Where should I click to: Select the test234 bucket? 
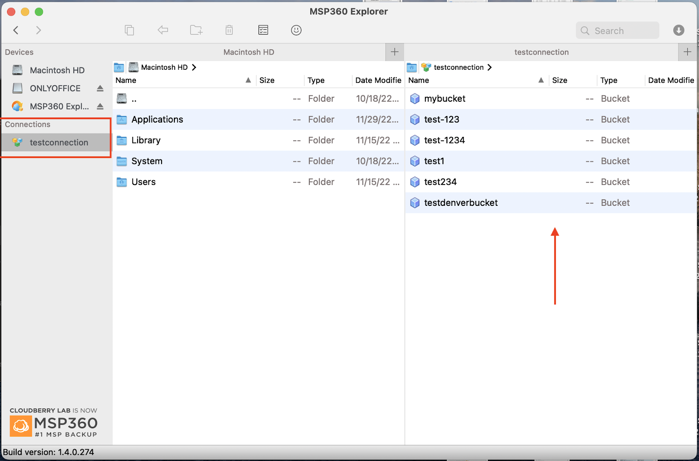pyautogui.click(x=551, y=182)
